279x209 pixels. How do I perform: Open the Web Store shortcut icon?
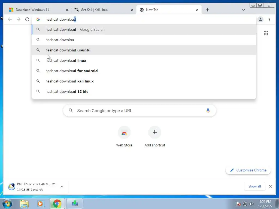point(124,133)
